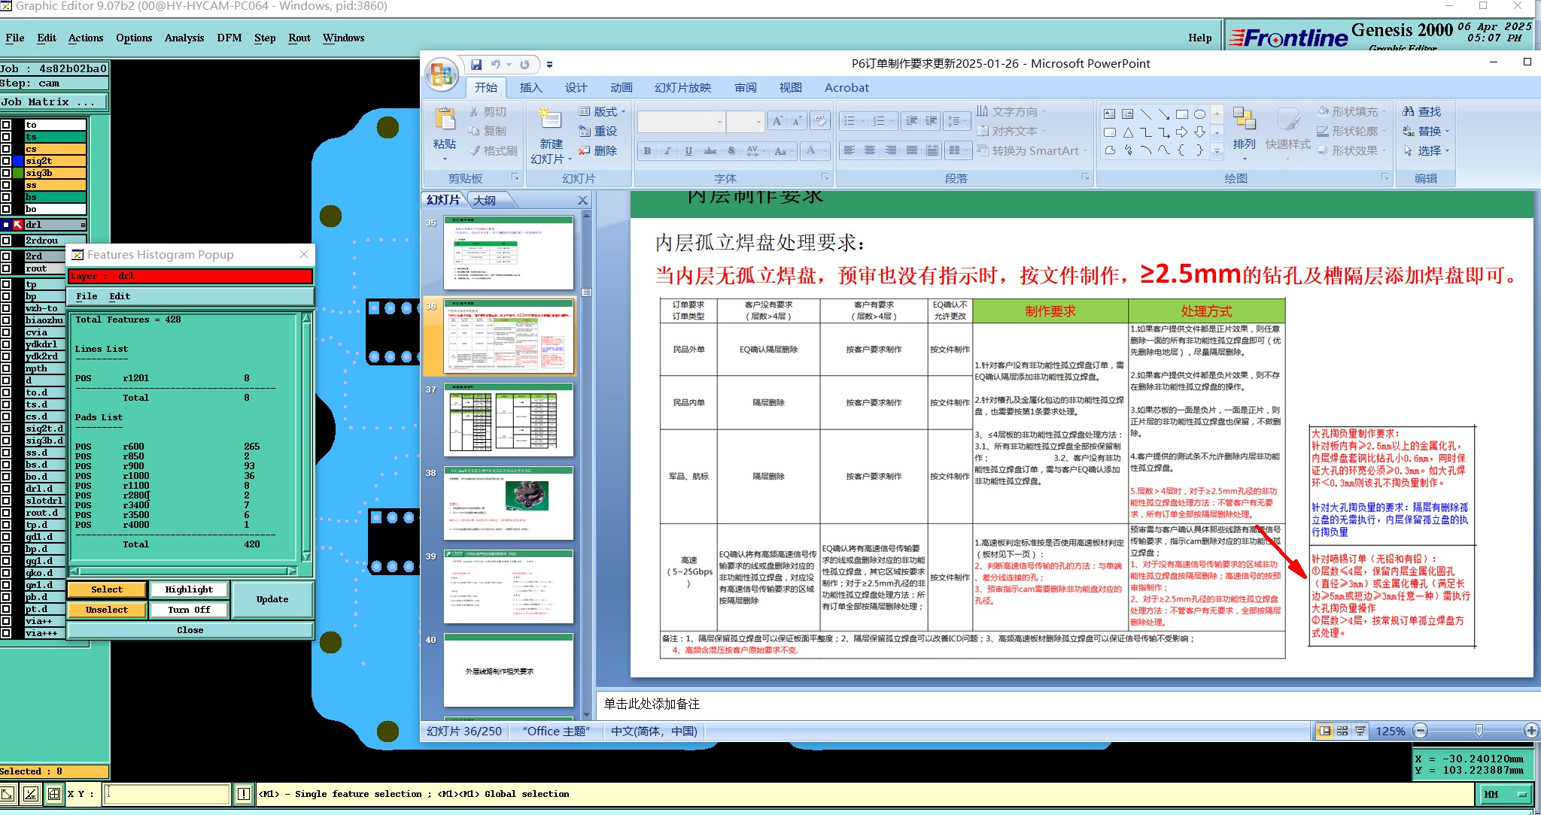The image size is (1541, 815).
Task: Enable the checkbox beside cvia layer
Action: (x=6, y=332)
